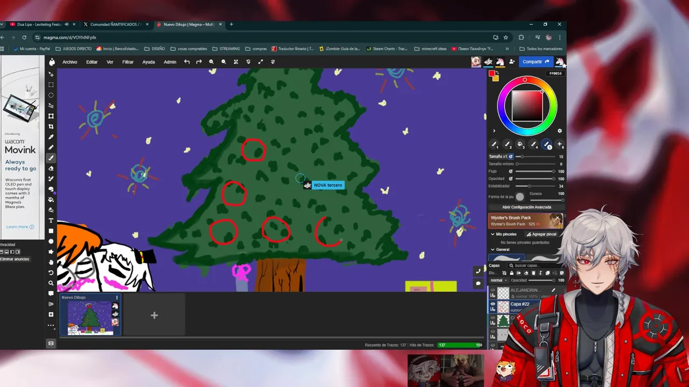Select the Eraser tool

coord(51,168)
